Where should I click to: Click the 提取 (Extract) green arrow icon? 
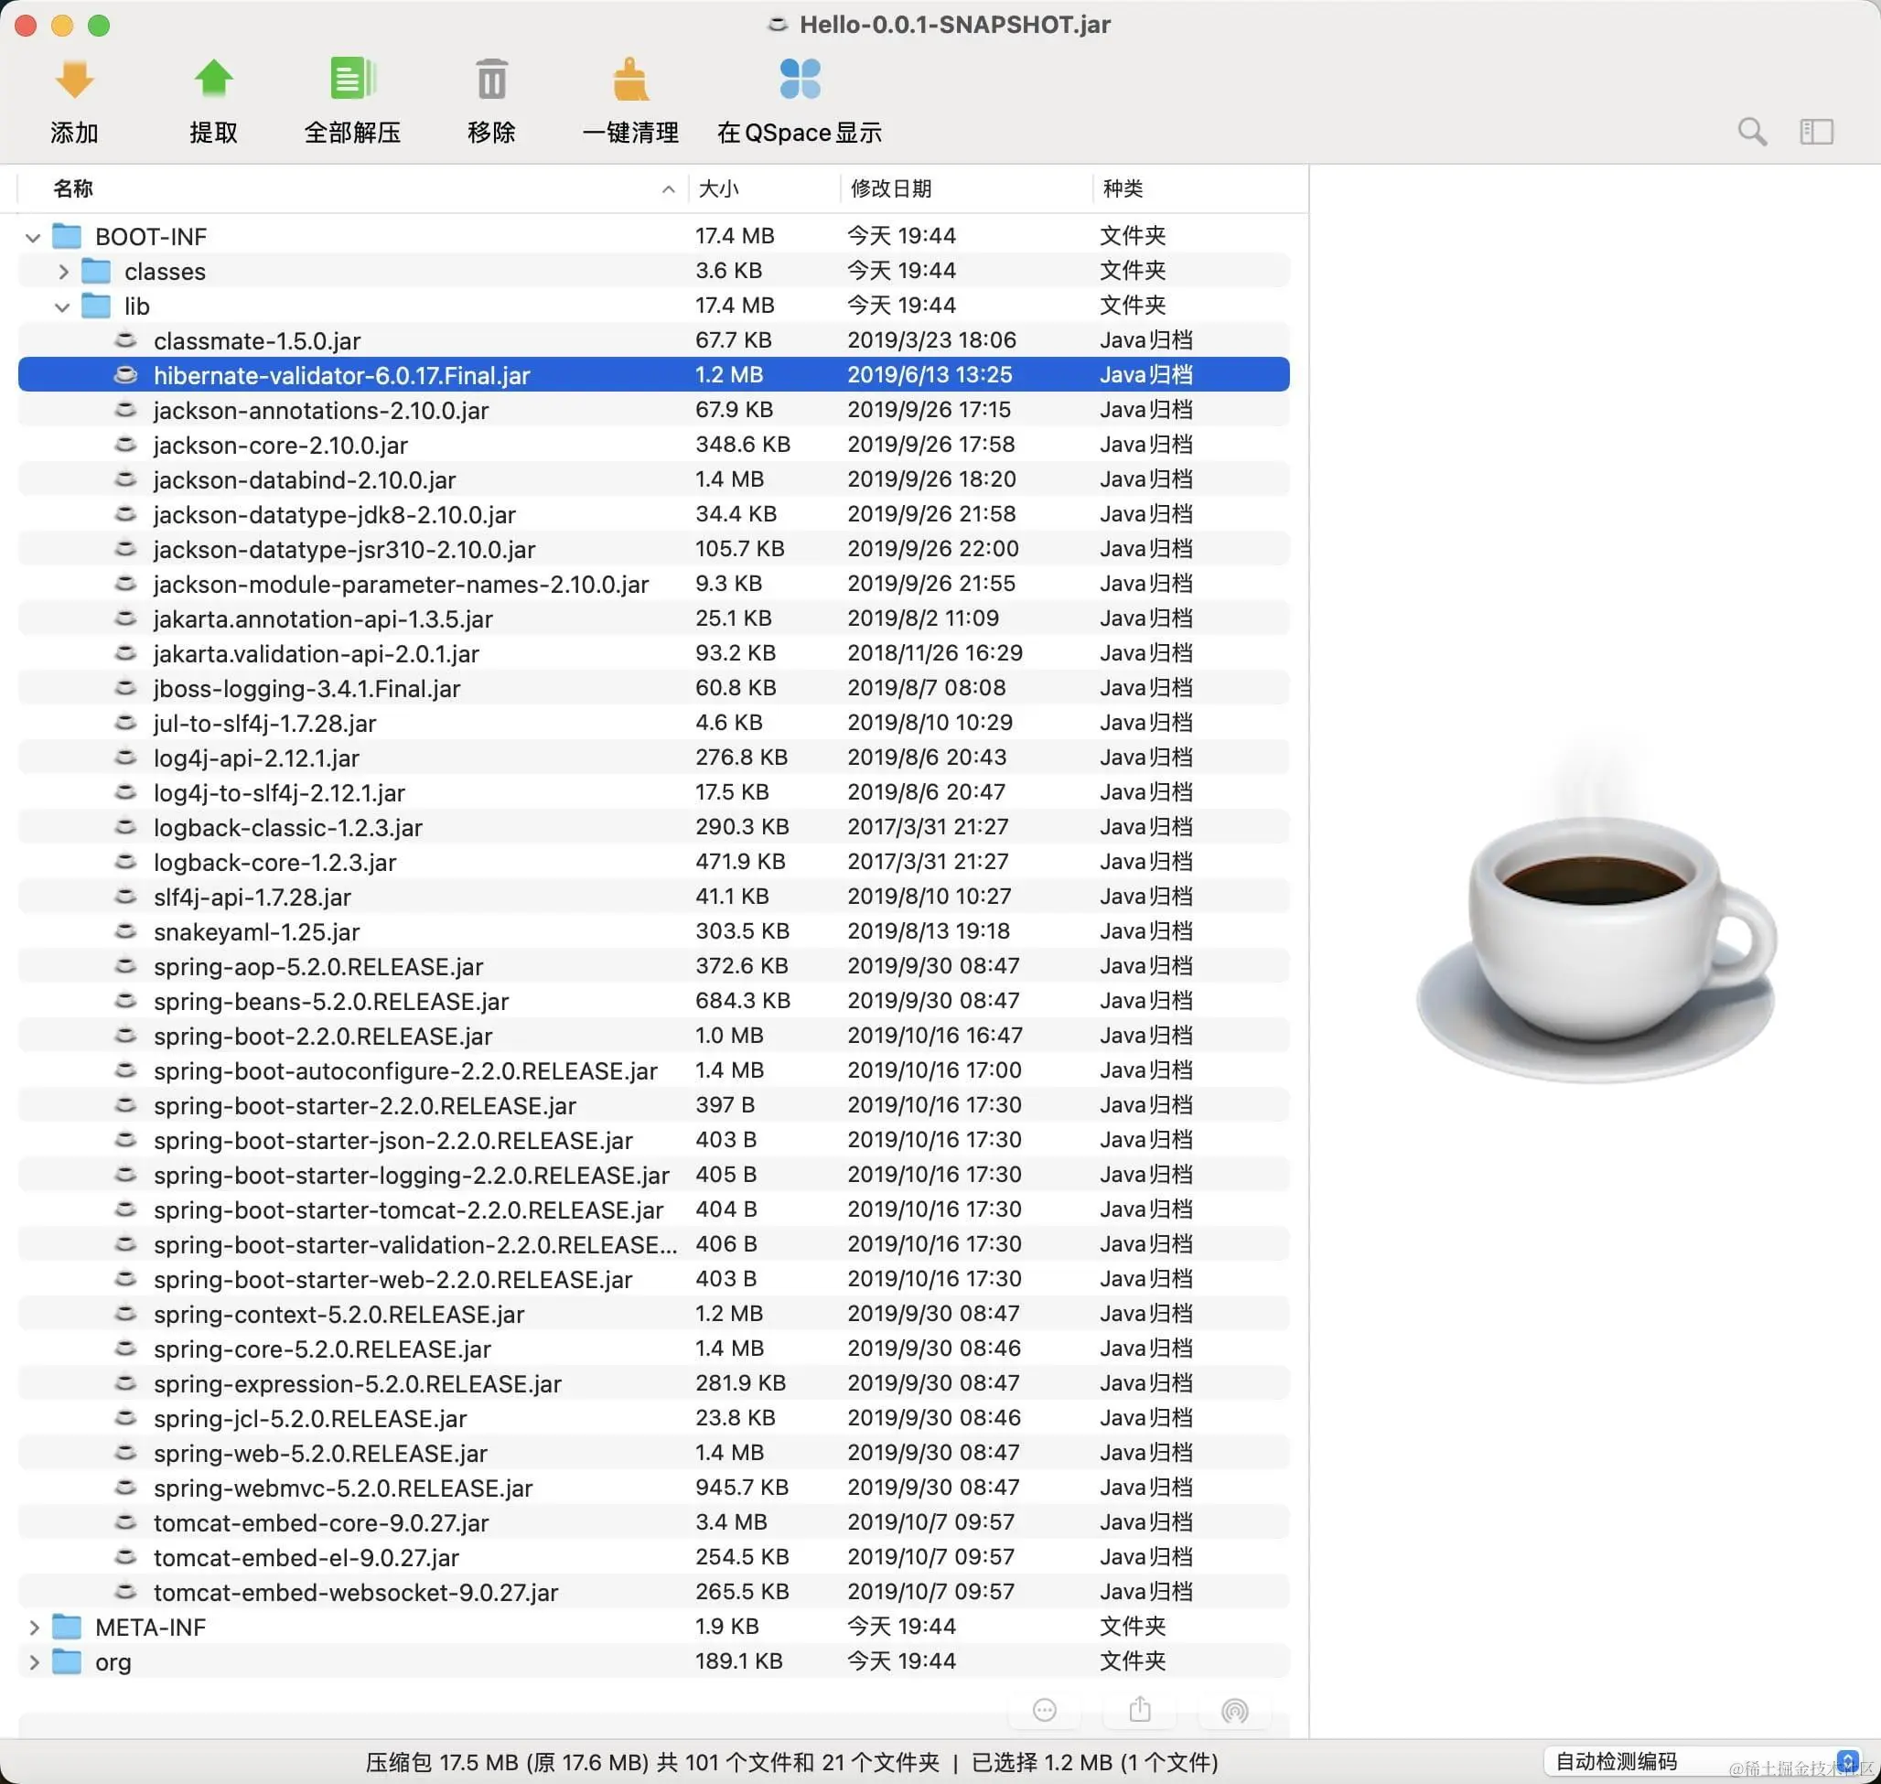click(x=213, y=80)
